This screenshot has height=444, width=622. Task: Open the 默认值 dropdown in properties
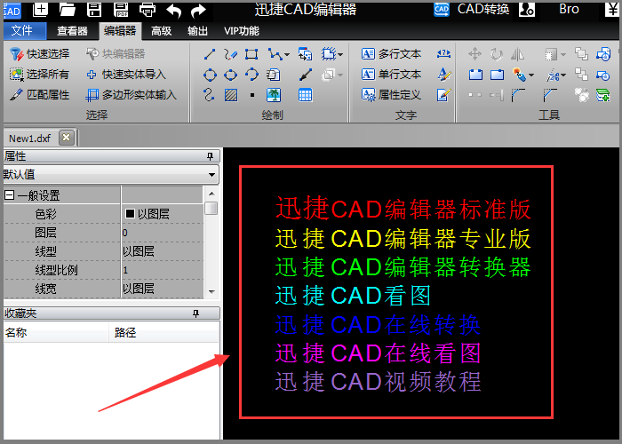tap(211, 174)
